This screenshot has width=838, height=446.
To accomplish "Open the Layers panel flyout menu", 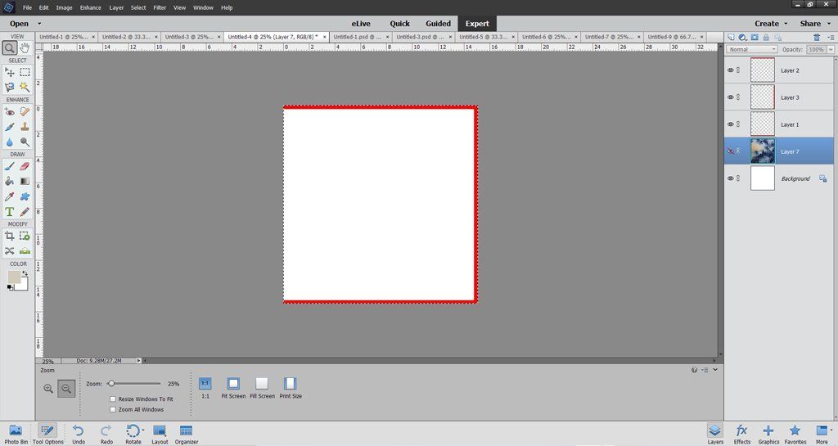I will [831, 37].
